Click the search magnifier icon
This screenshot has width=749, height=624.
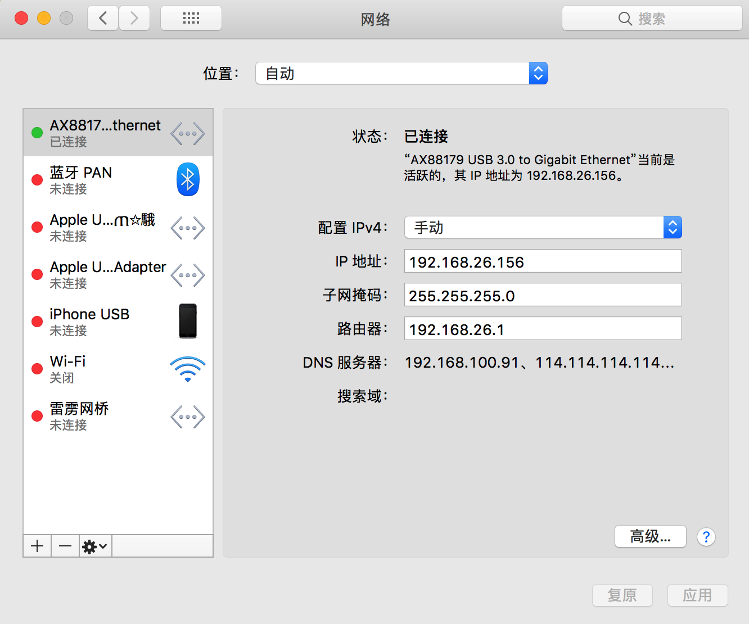[625, 18]
